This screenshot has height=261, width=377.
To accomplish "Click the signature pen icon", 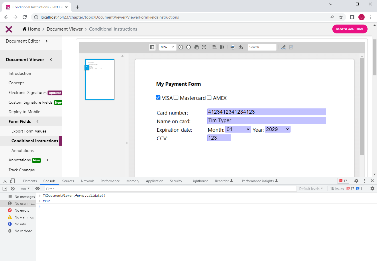I will (x=284, y=47).
